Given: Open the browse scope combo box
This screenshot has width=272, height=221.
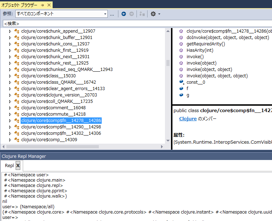Looking at the screenshot, I should click(x=62, y=14).
